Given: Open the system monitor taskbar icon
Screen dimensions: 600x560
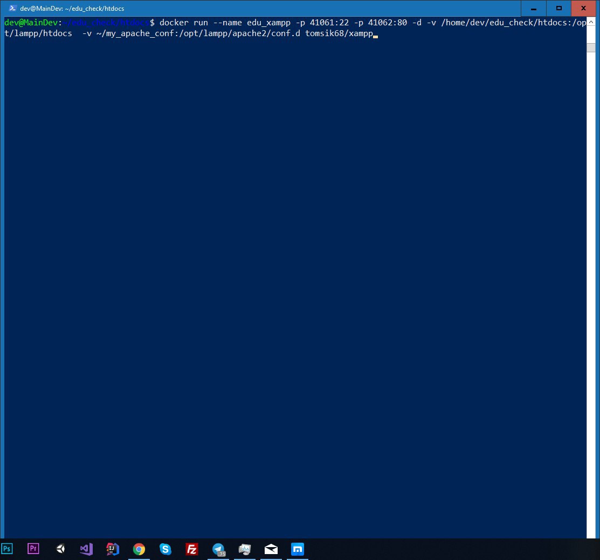Looking at the screenshot, I should [245, 549].
